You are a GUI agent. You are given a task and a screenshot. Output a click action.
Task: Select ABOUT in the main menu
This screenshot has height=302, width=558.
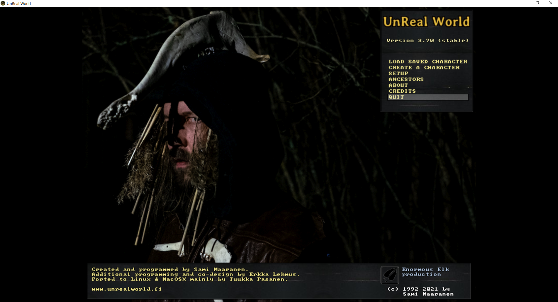[398, 85]
